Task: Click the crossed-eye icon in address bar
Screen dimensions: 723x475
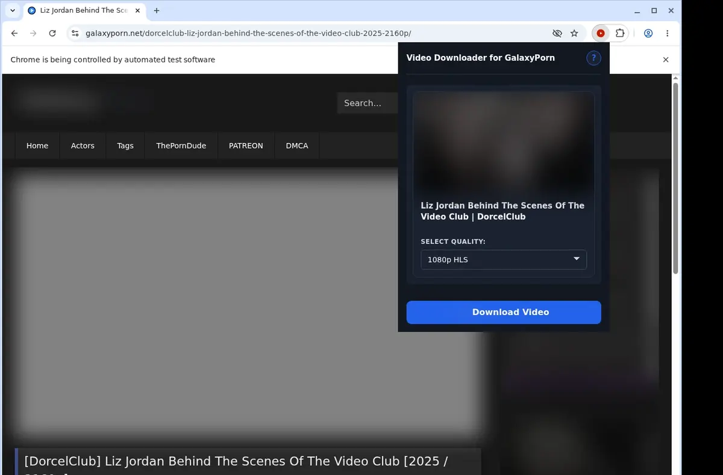Action: pos(557,34)
